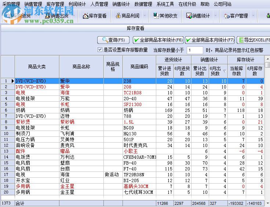Select product code 208 cell

tap(139, 87)
